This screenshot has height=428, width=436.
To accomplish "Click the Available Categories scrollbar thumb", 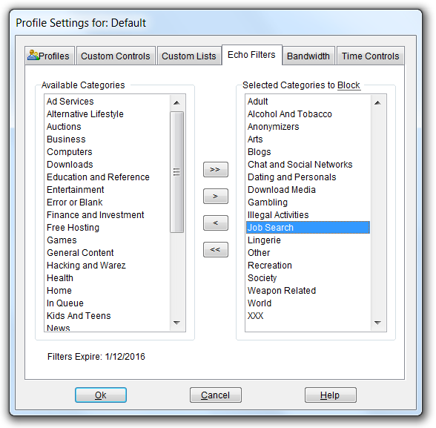I will [x=176, y=172].
